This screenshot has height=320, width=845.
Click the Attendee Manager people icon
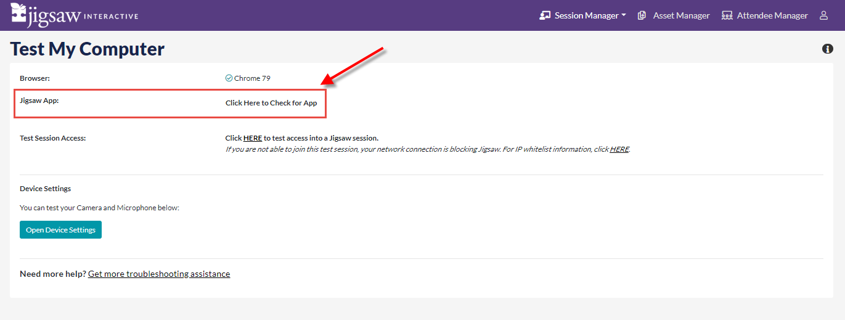coord(727,15)
